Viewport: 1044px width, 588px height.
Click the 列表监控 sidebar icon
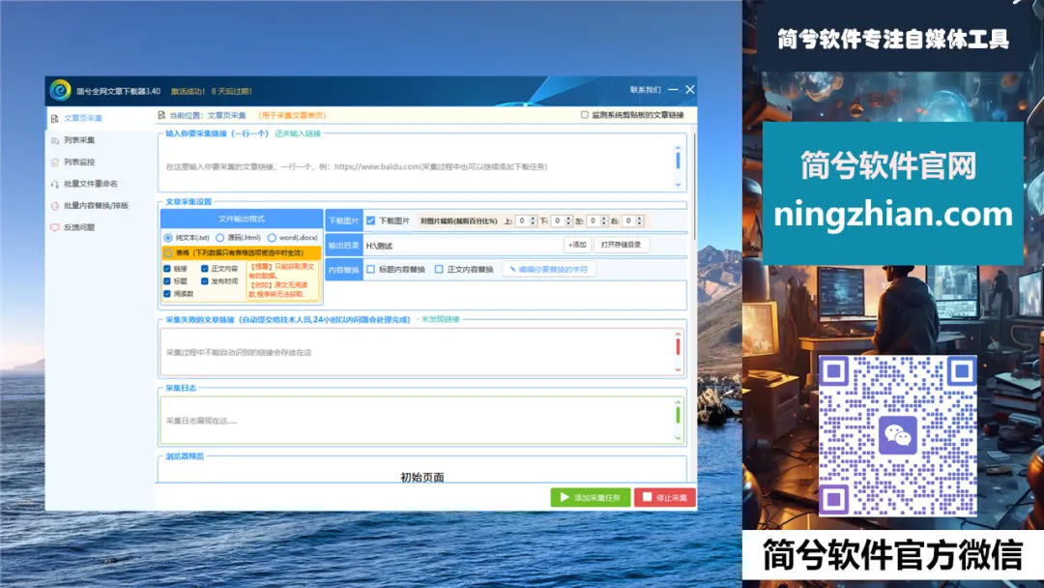point(54,162)
